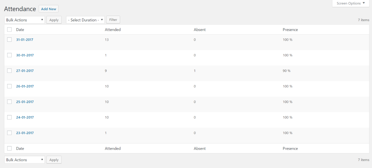Tick the checkbox beside 23-01-2017
This screenshot has width=372, height=168.
[x=9, y=133]
